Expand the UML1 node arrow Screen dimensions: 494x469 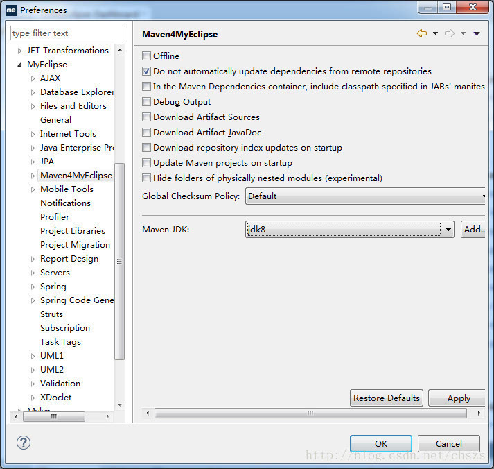(33, 356)
